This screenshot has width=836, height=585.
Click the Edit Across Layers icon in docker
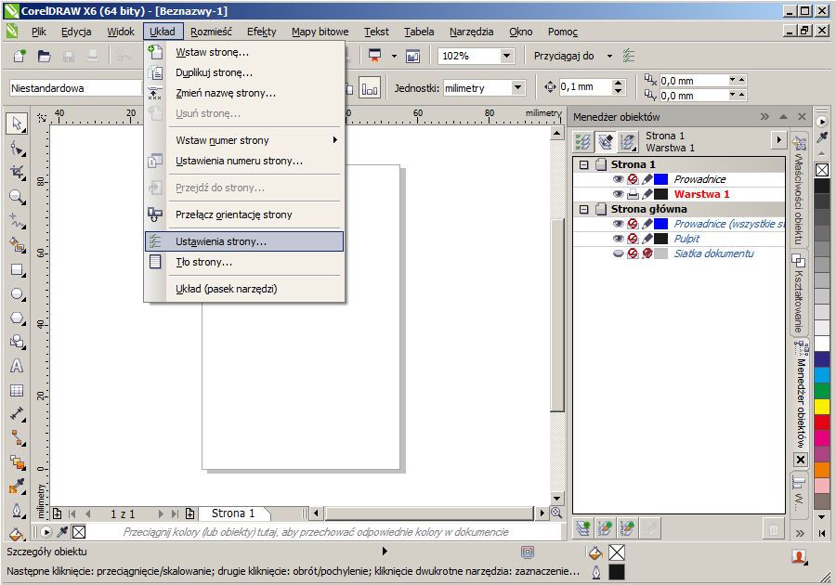606,142
